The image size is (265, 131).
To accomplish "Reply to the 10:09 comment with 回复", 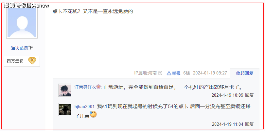I will pyautogui.click(x=249, y=95).
